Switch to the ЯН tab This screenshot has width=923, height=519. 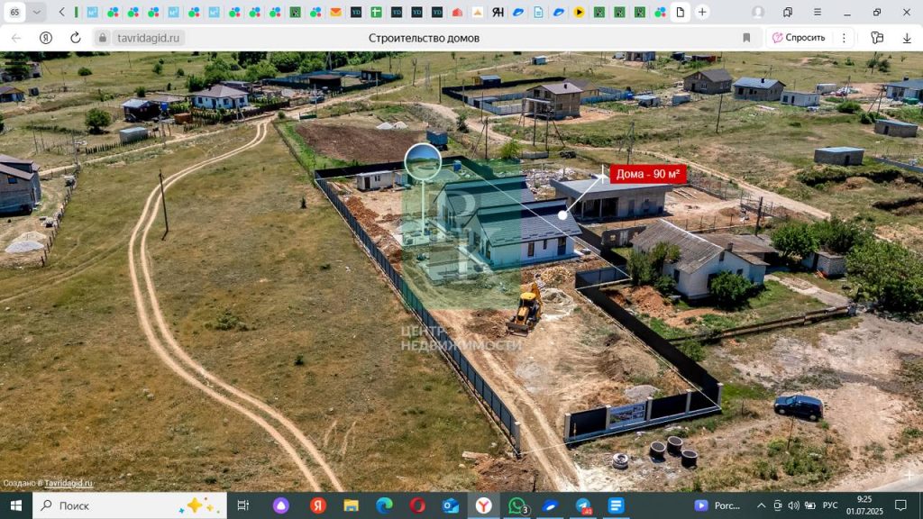(498, 12)
